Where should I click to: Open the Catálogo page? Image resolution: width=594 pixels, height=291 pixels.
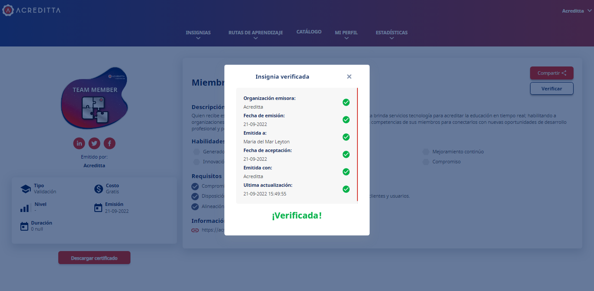(x=309, y=32)
